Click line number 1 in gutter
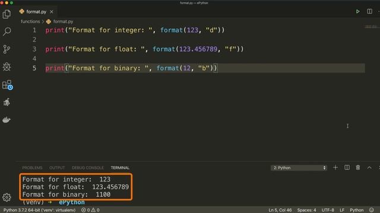This screenshot has height=213, width=380. 34,30
